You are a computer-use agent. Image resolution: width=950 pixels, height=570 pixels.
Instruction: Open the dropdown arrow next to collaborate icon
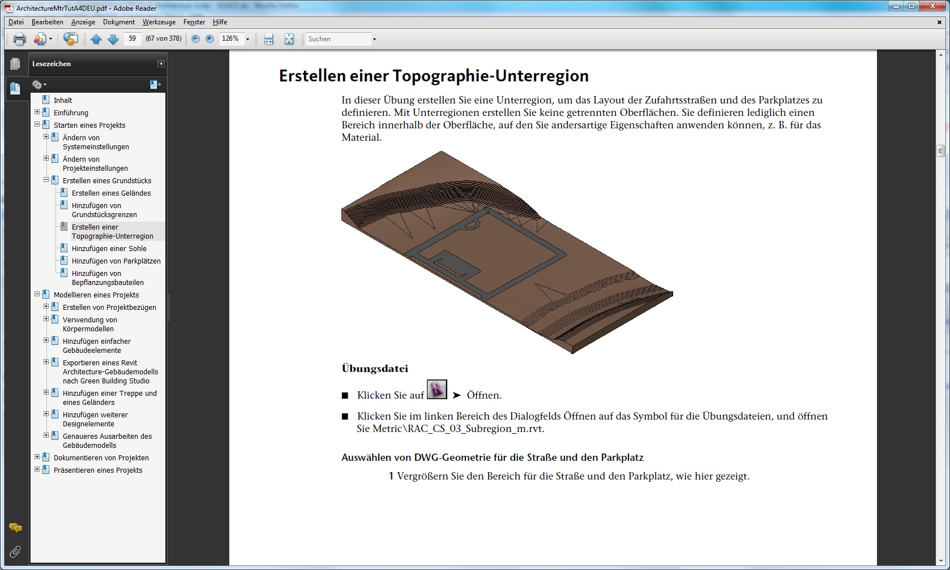pos(50,39)
